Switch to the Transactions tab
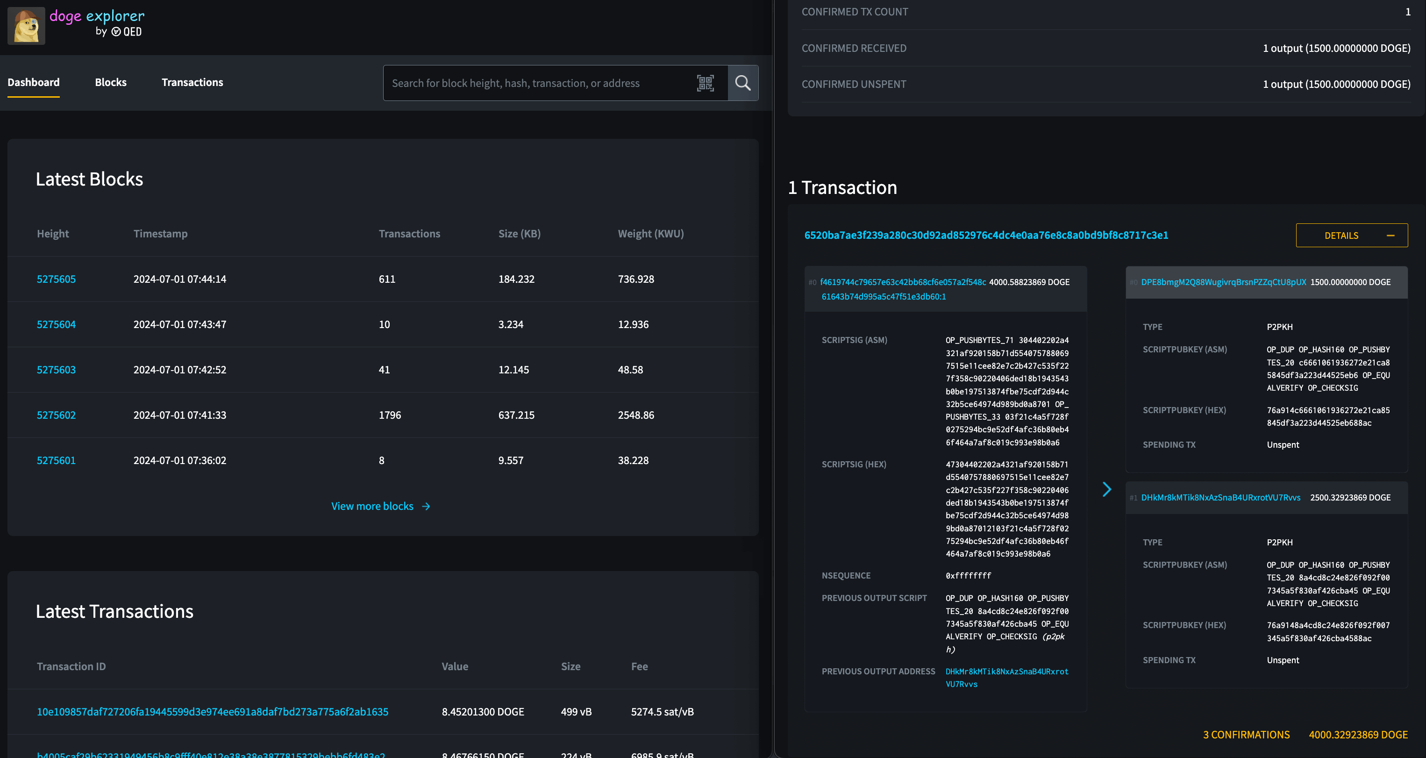1426x758 pixels. (192, 82)
